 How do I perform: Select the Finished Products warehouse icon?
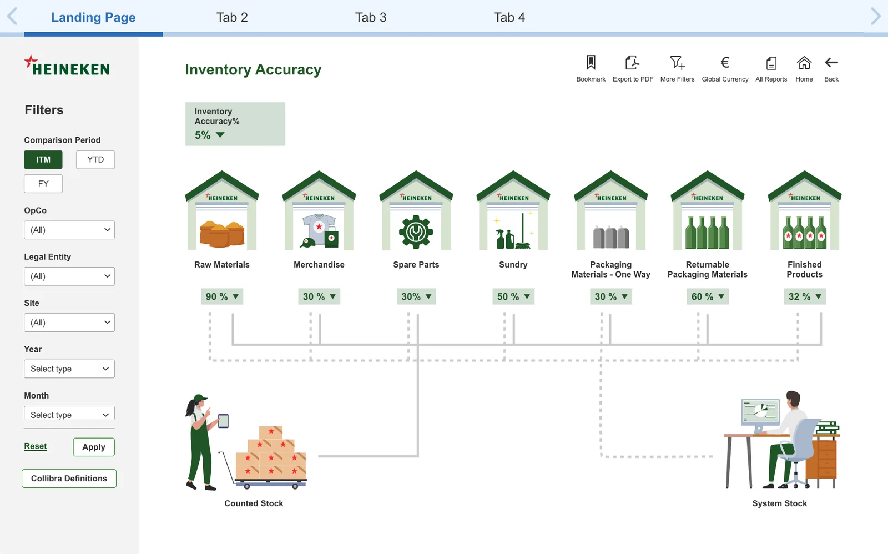pyautogui.click(x=805, y=210)
